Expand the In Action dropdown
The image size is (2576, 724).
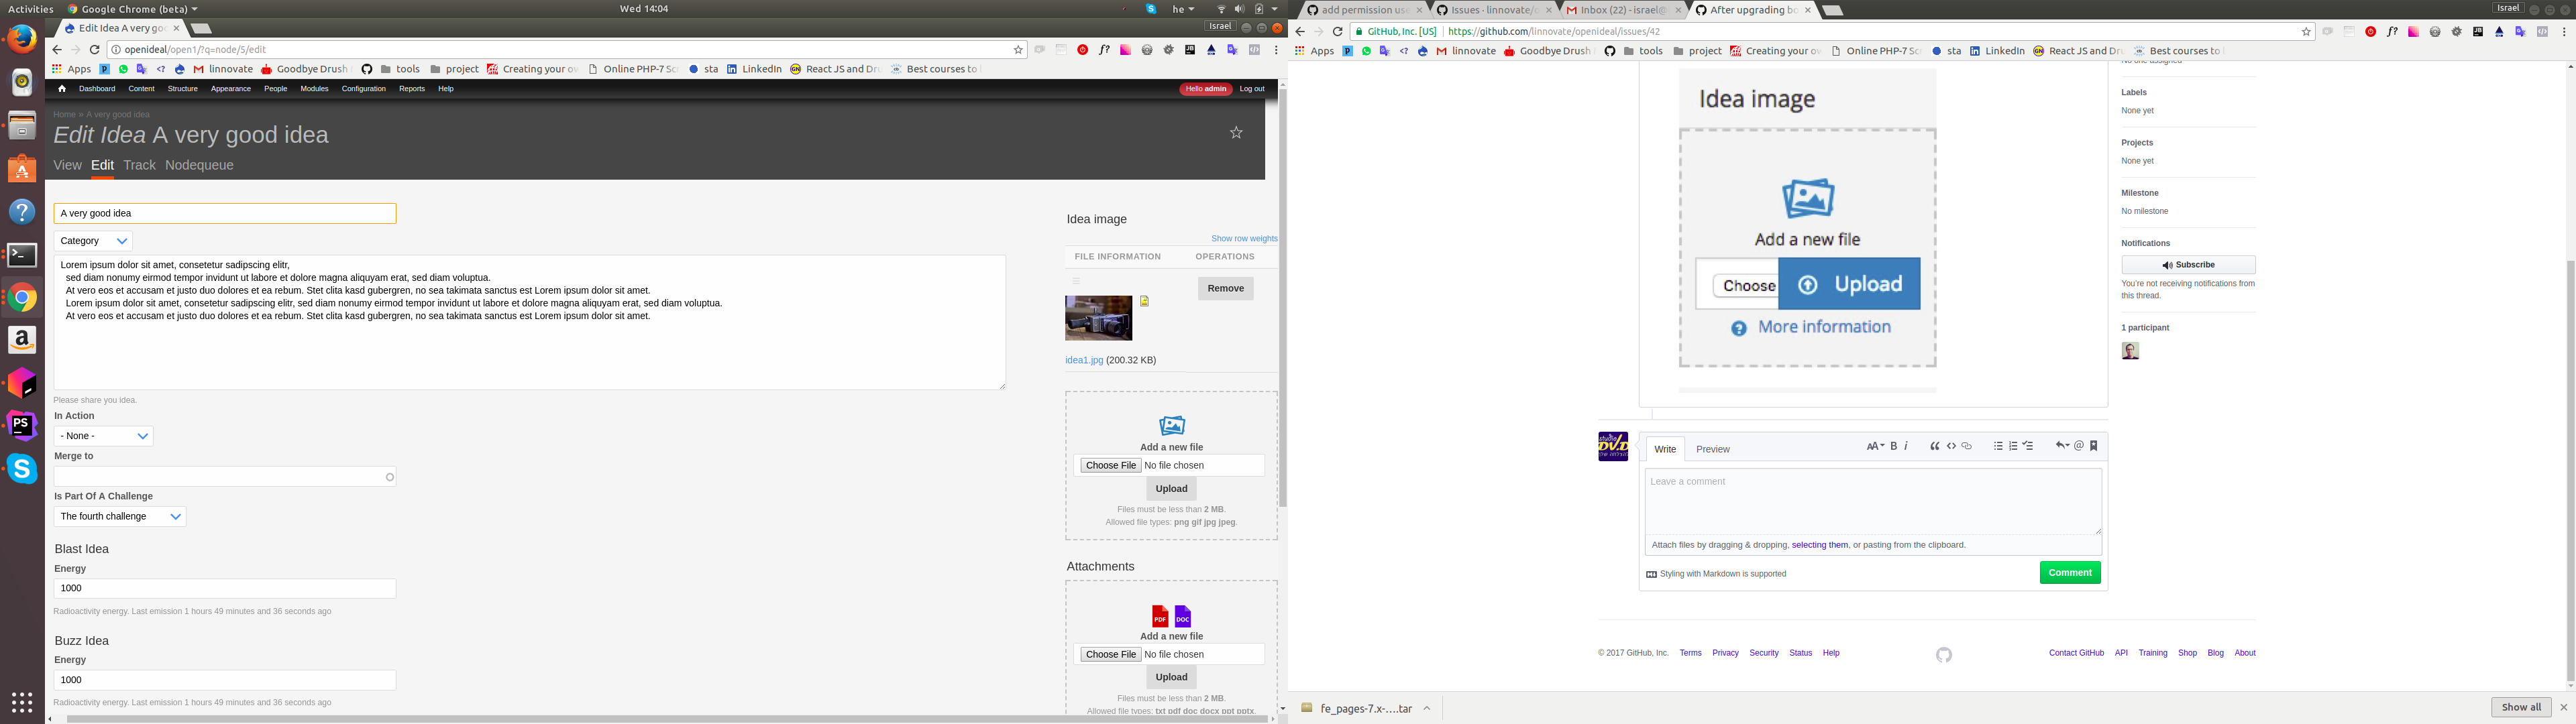103,435
